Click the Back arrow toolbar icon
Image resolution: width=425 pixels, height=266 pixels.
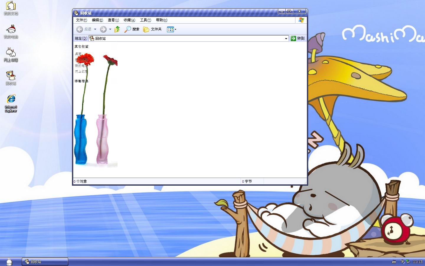[79, 29]
